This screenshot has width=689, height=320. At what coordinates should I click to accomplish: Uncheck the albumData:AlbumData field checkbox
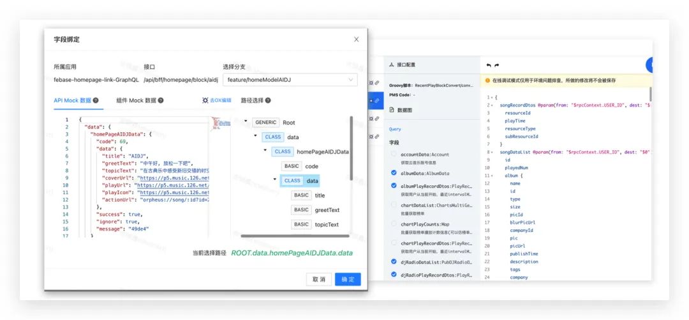394,173
